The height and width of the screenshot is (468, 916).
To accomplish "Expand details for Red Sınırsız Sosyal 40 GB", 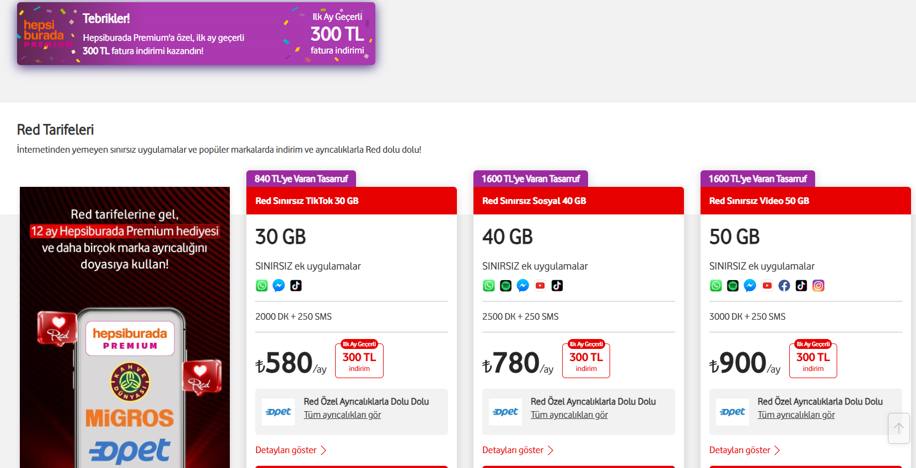I will [x=518, y=450].
